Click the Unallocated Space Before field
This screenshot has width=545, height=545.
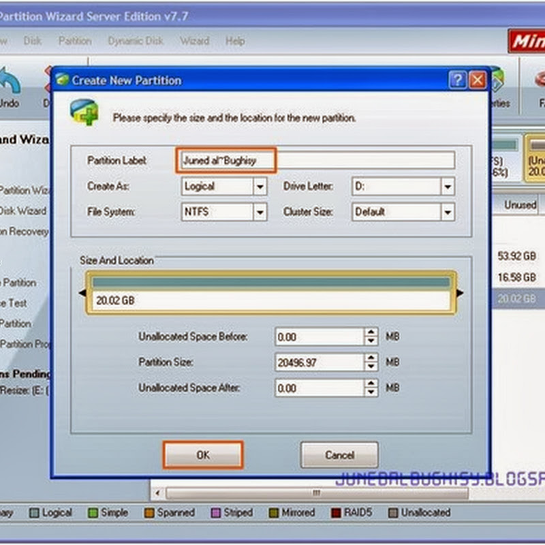click(x=319, y=337)
